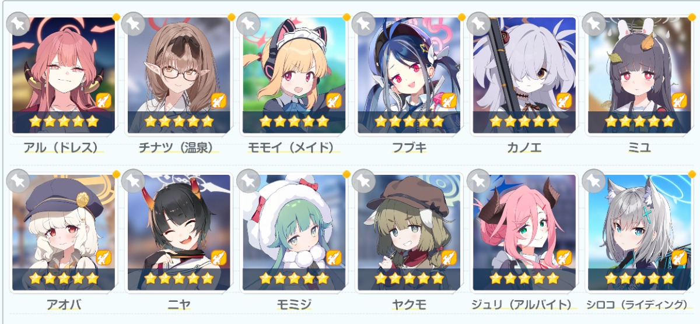Click the five-star rating on アオバ card
The height and width of the screenshot is (324, 700).
pos(64,278)
